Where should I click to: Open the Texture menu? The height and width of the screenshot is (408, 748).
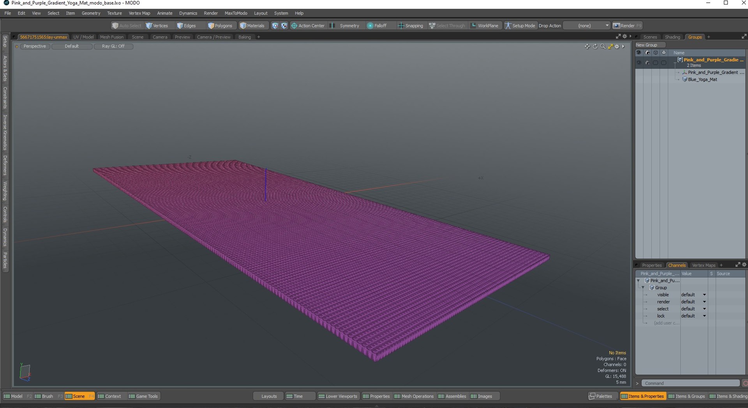pos(115,13)
